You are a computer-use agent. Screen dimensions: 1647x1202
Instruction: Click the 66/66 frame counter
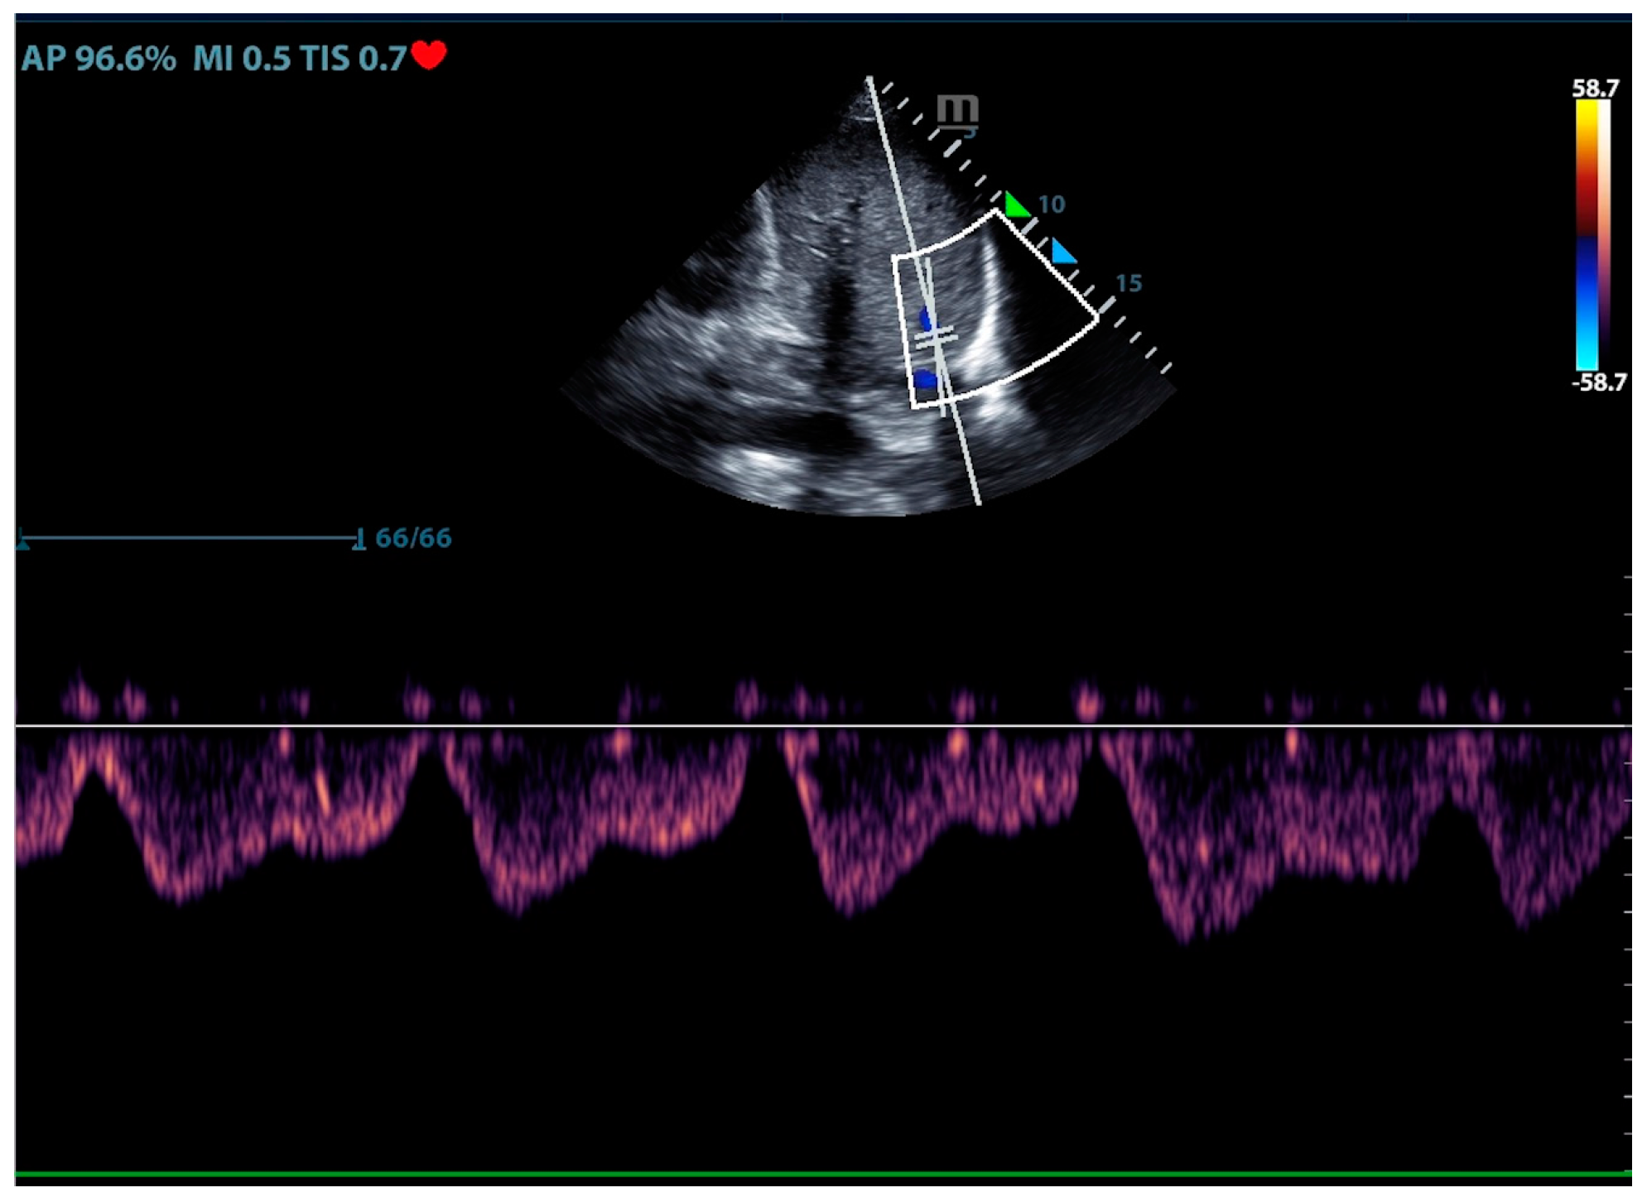(413, 538)
